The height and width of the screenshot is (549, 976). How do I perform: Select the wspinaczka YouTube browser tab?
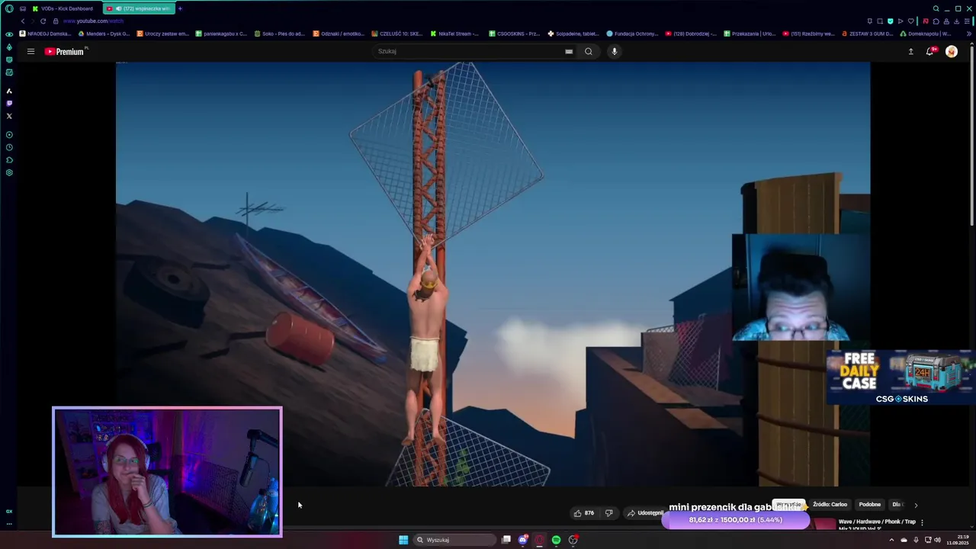pyautogui.click(x=139, y=8)
